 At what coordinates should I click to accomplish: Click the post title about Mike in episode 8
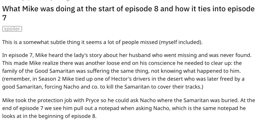pos(128,9)
